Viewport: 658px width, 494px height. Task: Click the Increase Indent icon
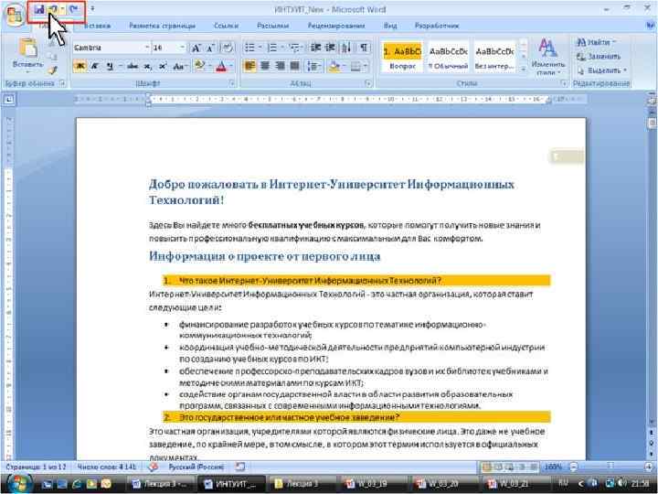coord(330,48)
